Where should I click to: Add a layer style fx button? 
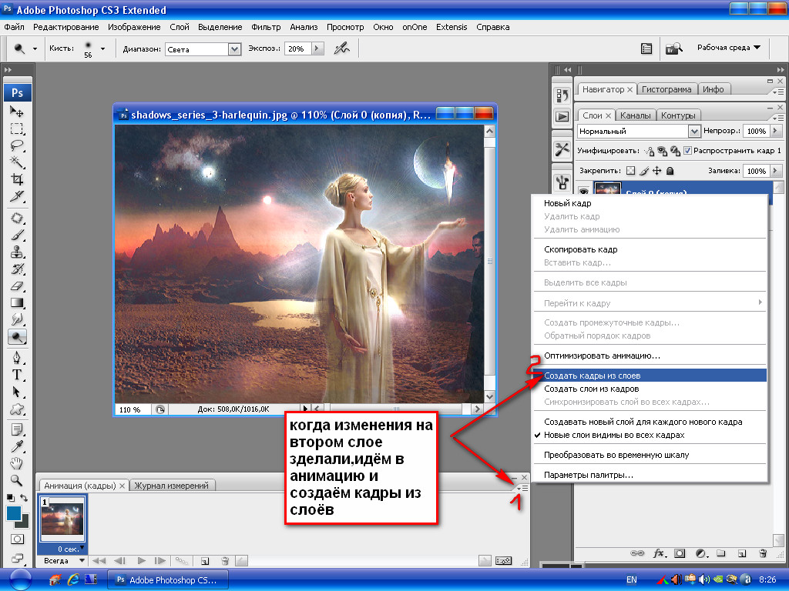click(x=660, y=553)
